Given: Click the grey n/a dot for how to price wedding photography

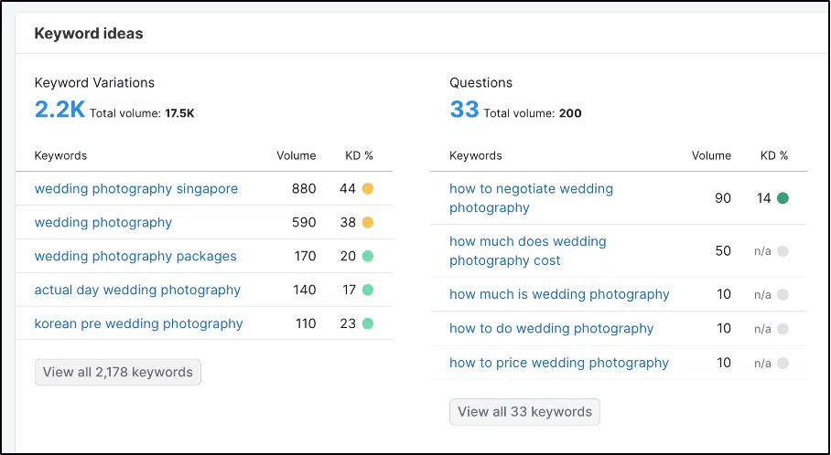Looking at the screenshot, I should pos(782,363).
